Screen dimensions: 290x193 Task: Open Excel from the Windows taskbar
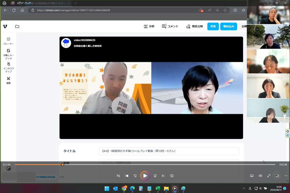(x=158, y=188)
